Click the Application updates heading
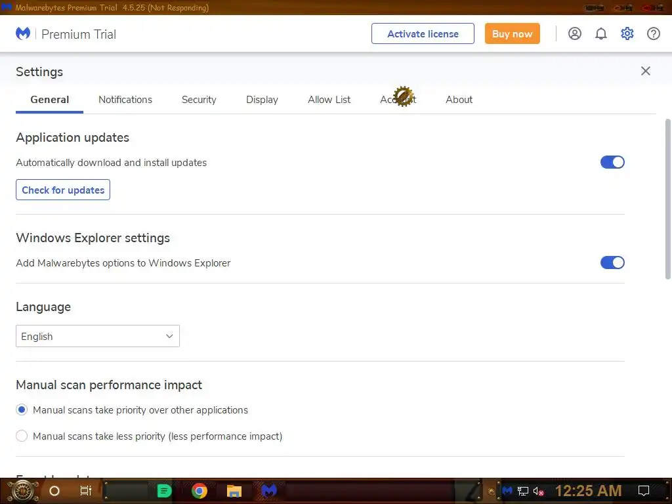 pos(72,138)
